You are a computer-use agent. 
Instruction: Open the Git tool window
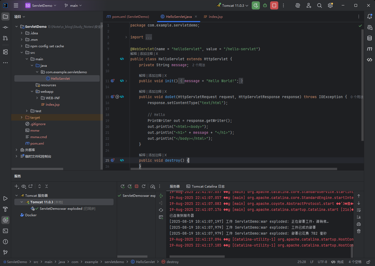5,252
